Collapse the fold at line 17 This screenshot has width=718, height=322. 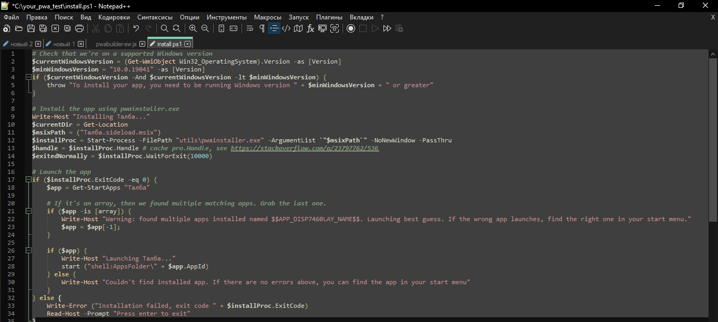coord(28,180)
